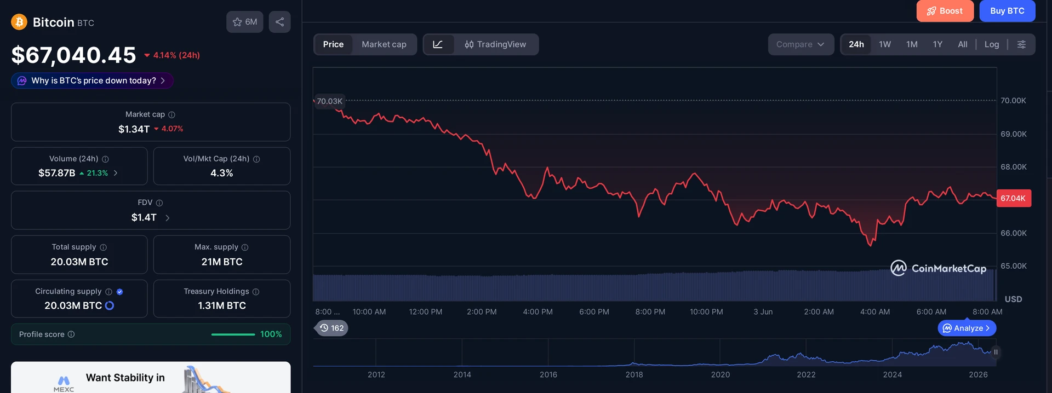Click the 21M BTC max supply value

222,262
